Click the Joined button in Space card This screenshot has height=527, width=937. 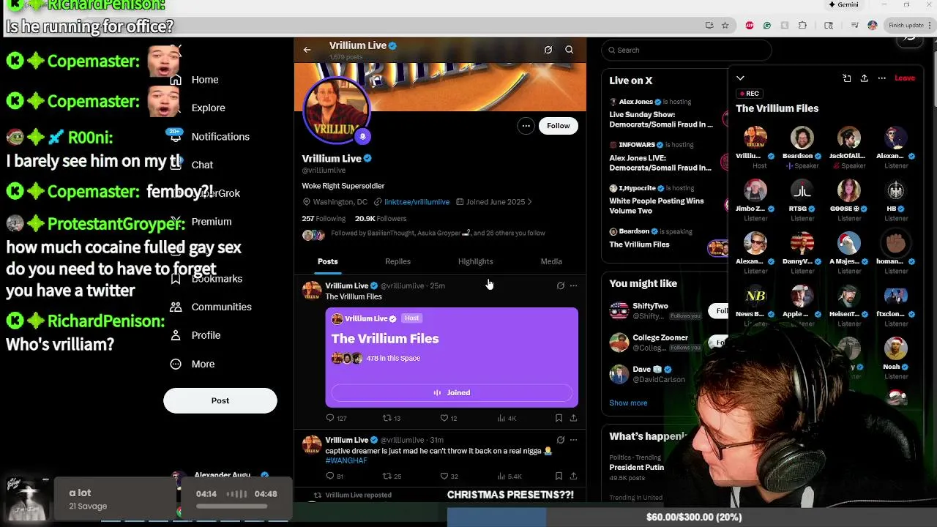[x=452, y=392]
